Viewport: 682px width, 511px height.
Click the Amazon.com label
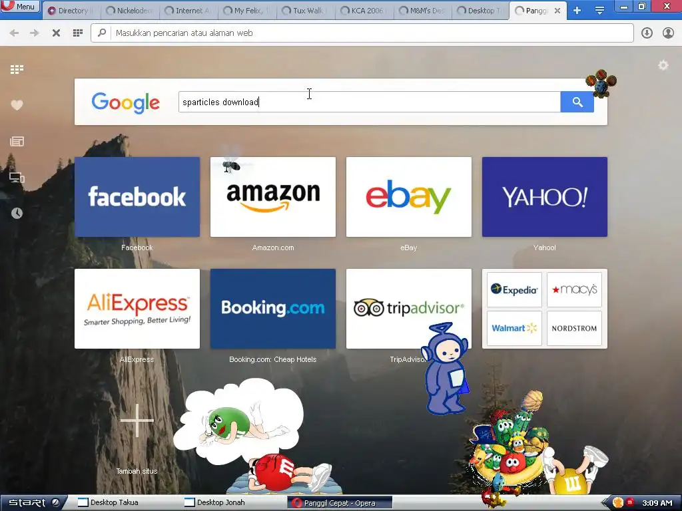click(272, 248)
